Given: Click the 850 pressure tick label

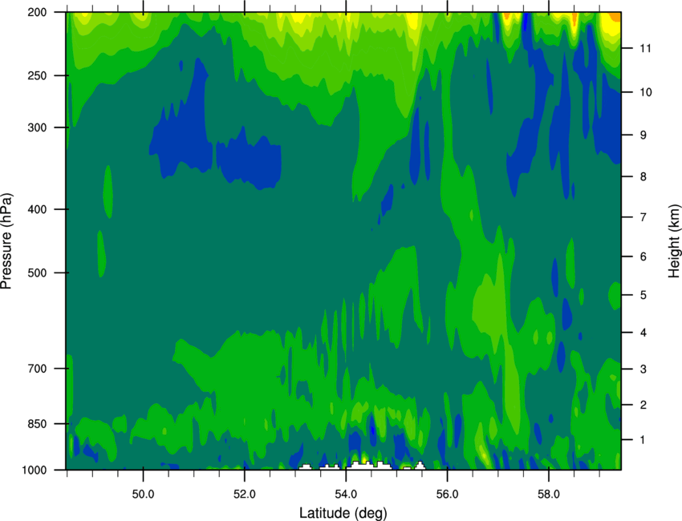Looking at the screenshot, I should coord(37,424).
